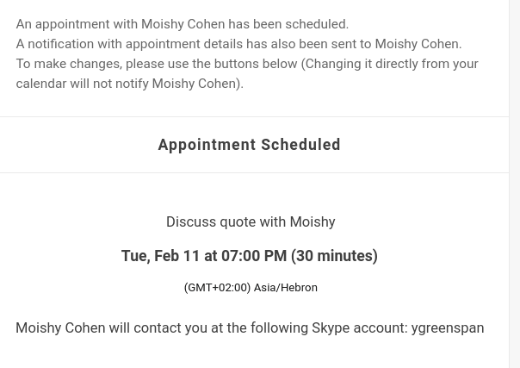Click the 'ygreenspan' Skype account name

click(x=448, y=327)
